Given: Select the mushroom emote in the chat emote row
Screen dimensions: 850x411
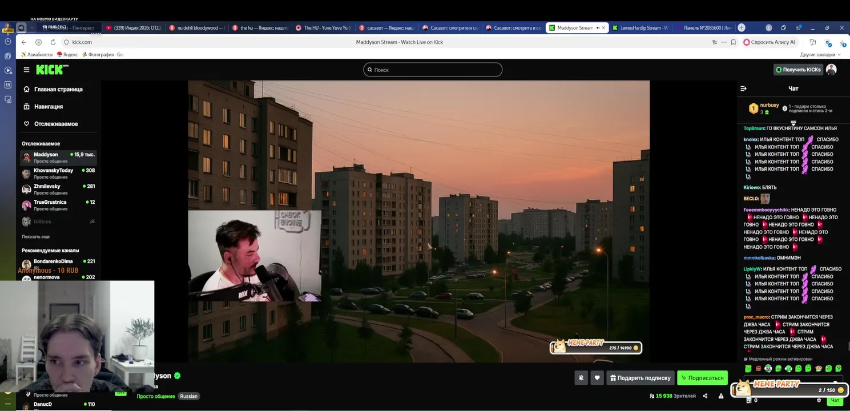Looking at the screenshot, I should pos(819,368).
